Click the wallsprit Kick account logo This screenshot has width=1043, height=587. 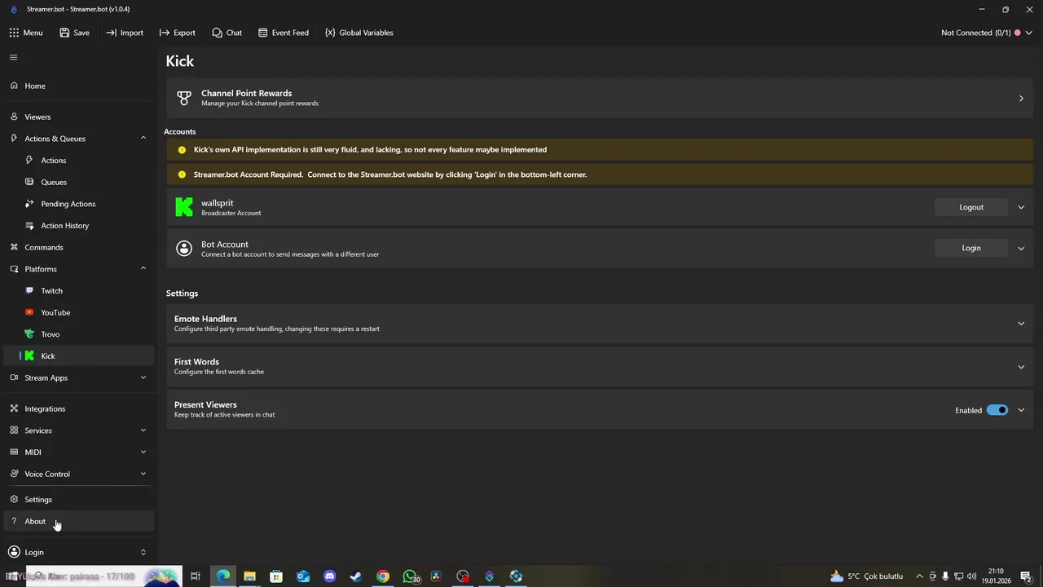(184, 207)
